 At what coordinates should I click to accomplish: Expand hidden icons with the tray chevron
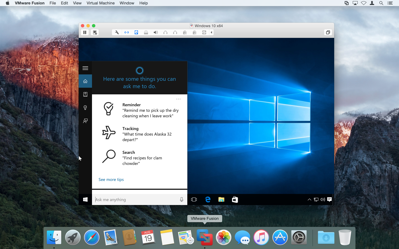point(310,199)
